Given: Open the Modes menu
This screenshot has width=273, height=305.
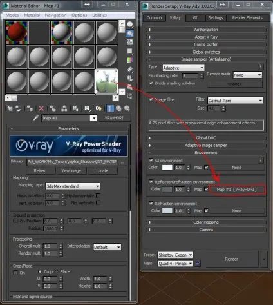Looking at the screenshot, I should [12, 15].
